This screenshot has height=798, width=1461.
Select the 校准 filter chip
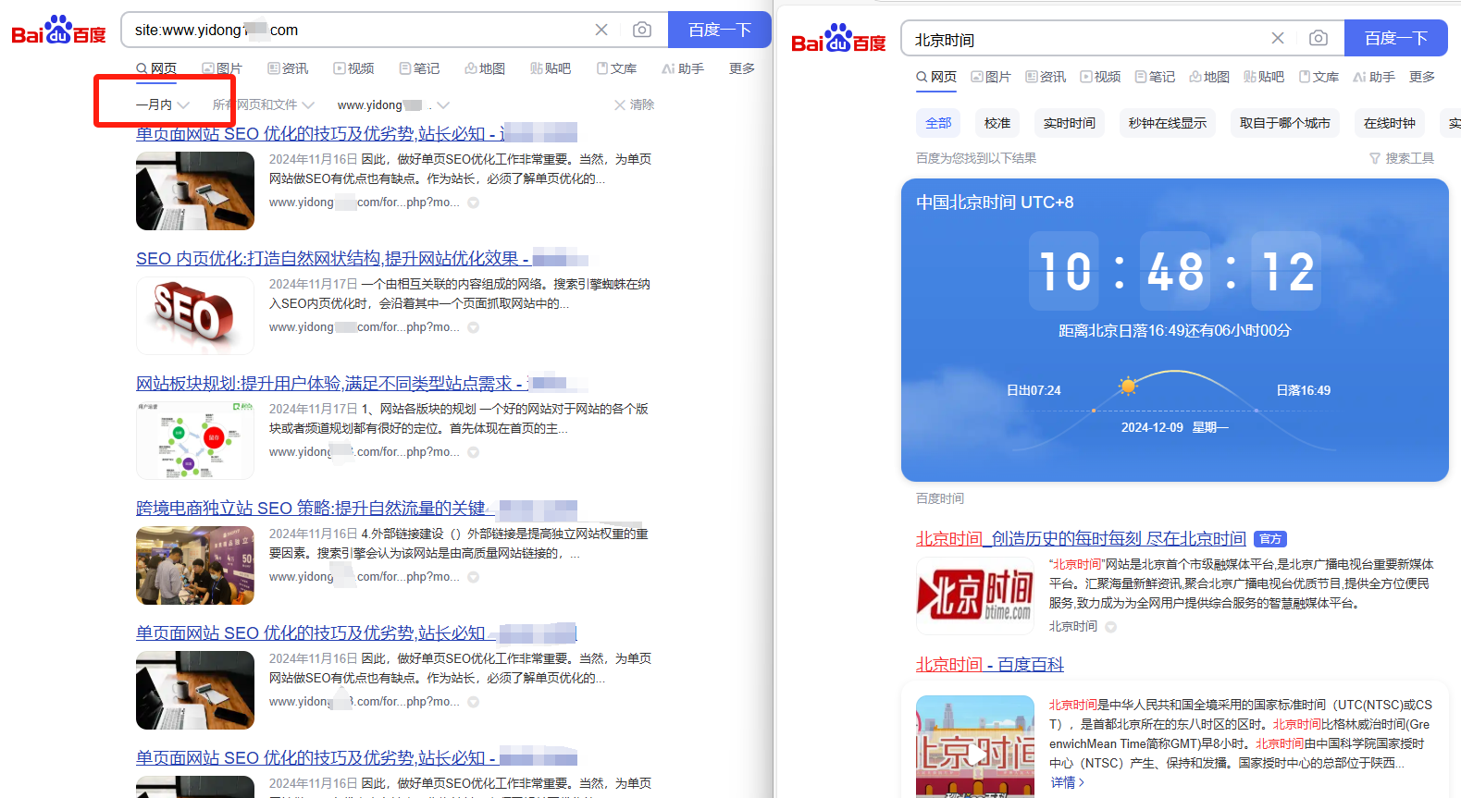pos(997,123)
